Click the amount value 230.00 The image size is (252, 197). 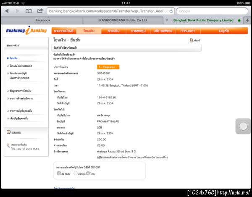[x=102, y=139]
